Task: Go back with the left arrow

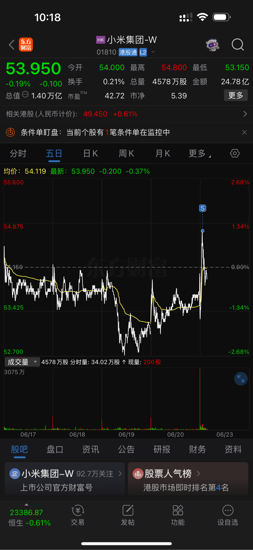Action: [x=12, y=45]
